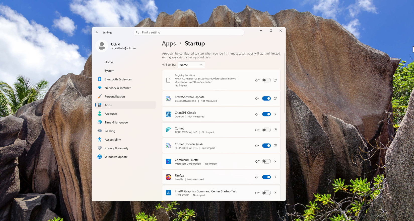The width and height of the screenshot is (414, 221).
Task: Click the richardhein@vol.com account email
Action: coord(123,48)
